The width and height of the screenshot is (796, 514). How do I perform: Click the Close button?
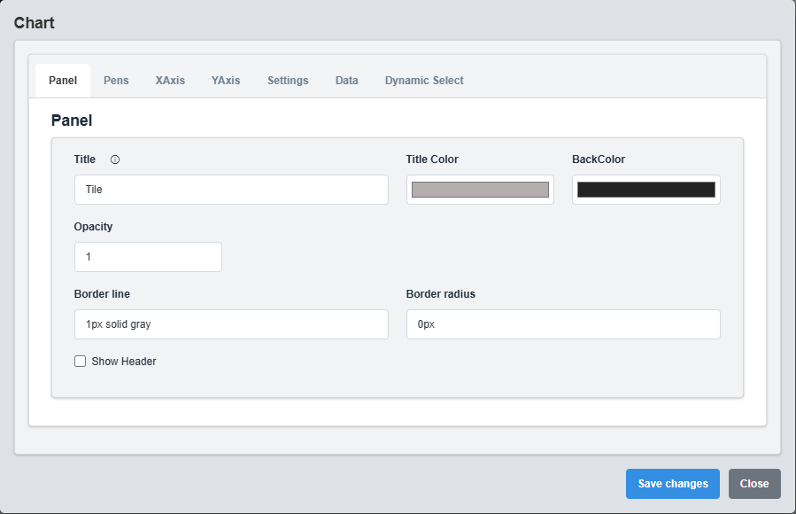click(753, 483)
